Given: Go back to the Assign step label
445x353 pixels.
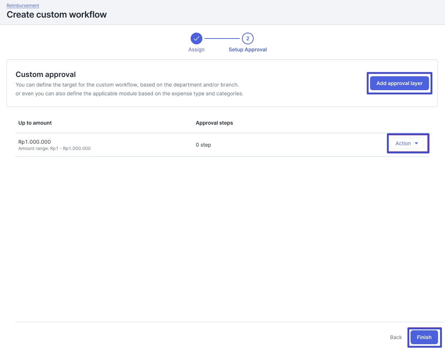Looking at the screenshot, I should (196, 49).
